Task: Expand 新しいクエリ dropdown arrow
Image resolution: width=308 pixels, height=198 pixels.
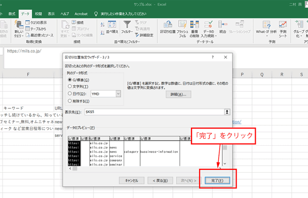Action: (23, 36)
